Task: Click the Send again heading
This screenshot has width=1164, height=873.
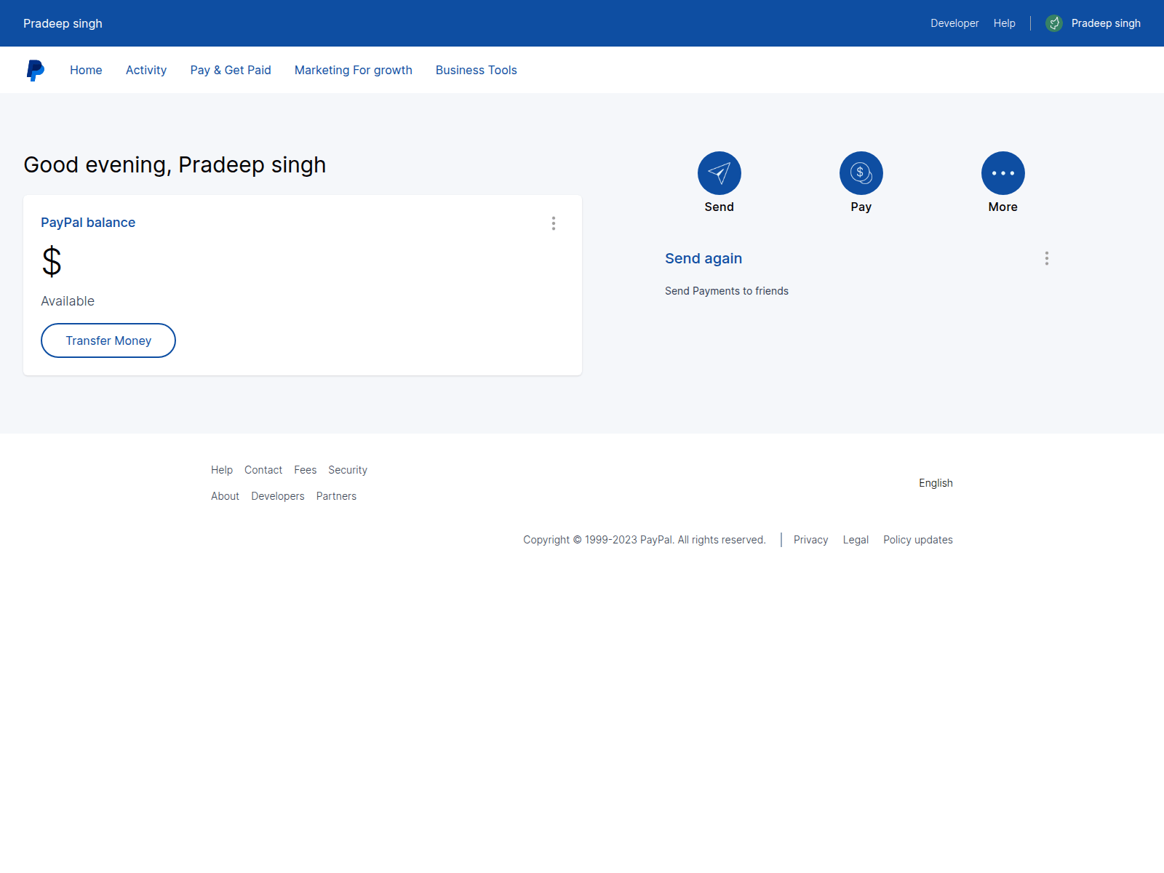Action: pyautogui.click(x=703, y=258)
